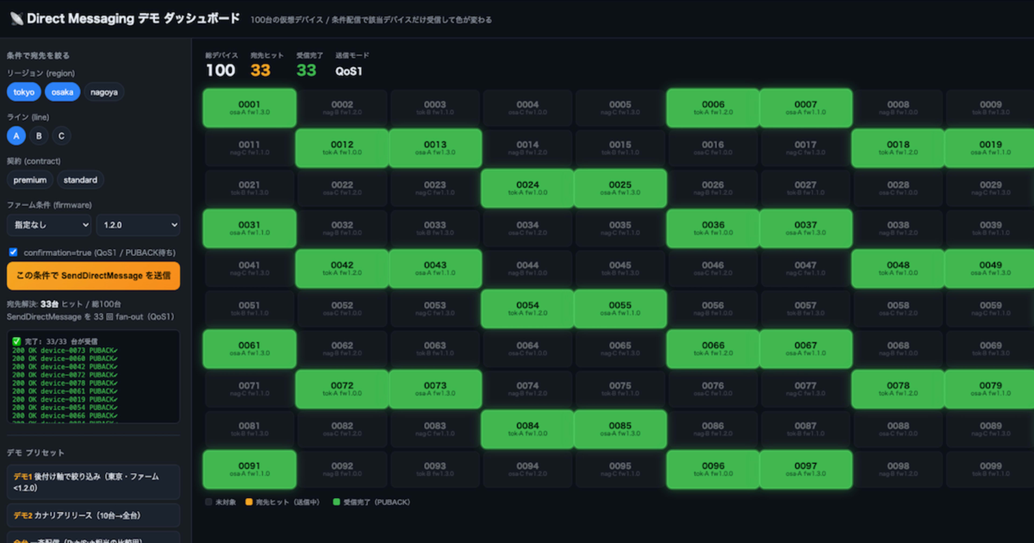Screen dimensions: 1034x543
Task: Click inactive device tile 0099
Action: pyautogui.click(x=991, y=469)
